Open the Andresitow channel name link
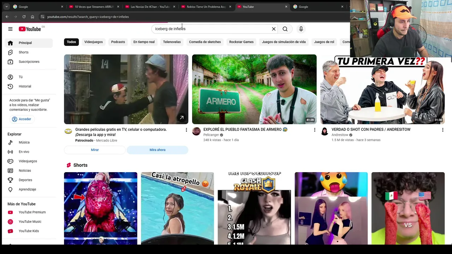 click(340, 135)
